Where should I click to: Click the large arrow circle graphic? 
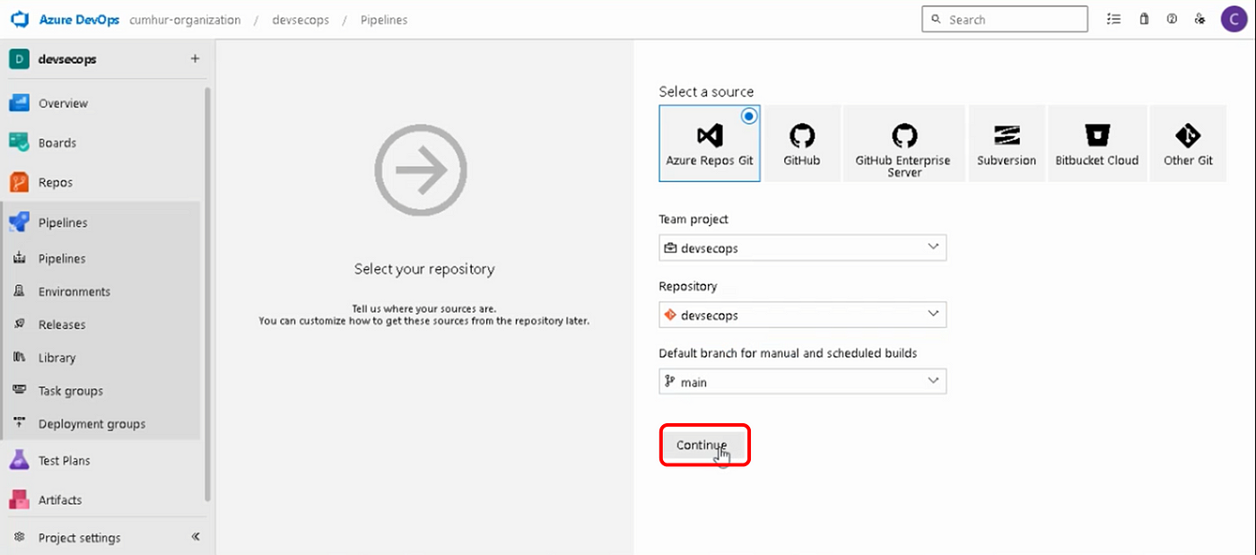click(421, 170)
